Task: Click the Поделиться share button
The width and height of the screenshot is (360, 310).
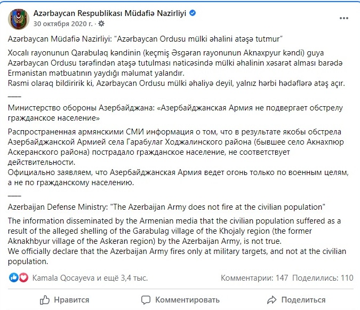Action: click(297, 300)
